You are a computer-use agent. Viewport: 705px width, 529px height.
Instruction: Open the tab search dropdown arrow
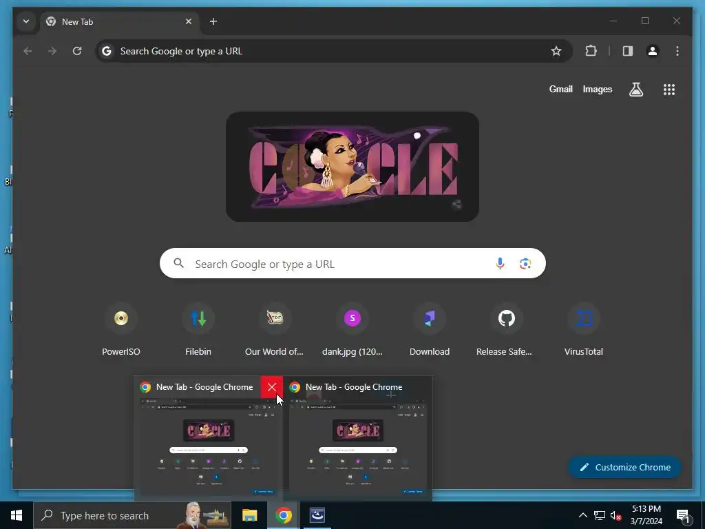pyautogui.click(x=26, y=21)
